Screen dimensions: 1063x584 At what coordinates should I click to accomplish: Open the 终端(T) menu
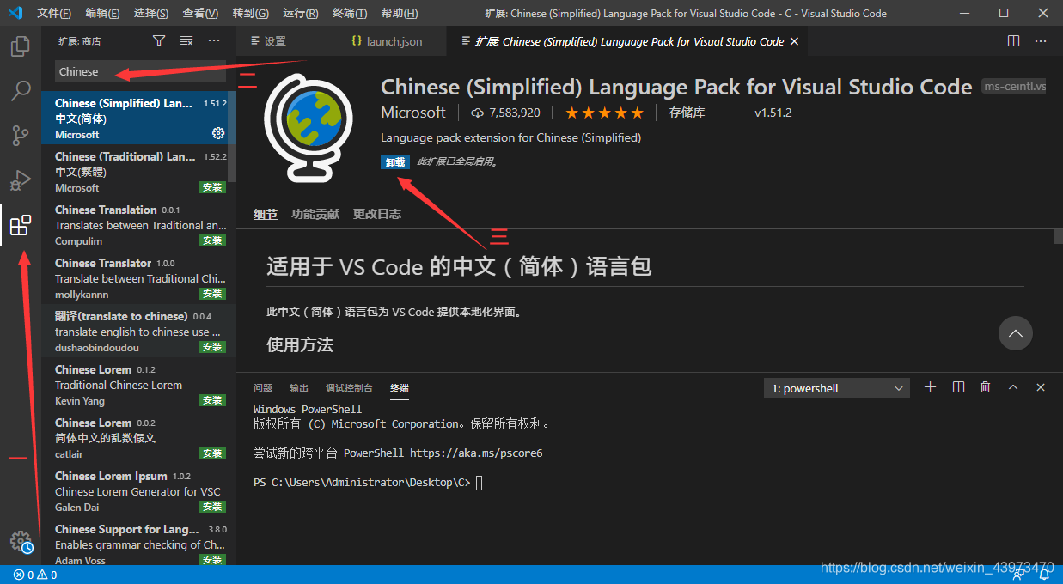[x=350, y=14]
